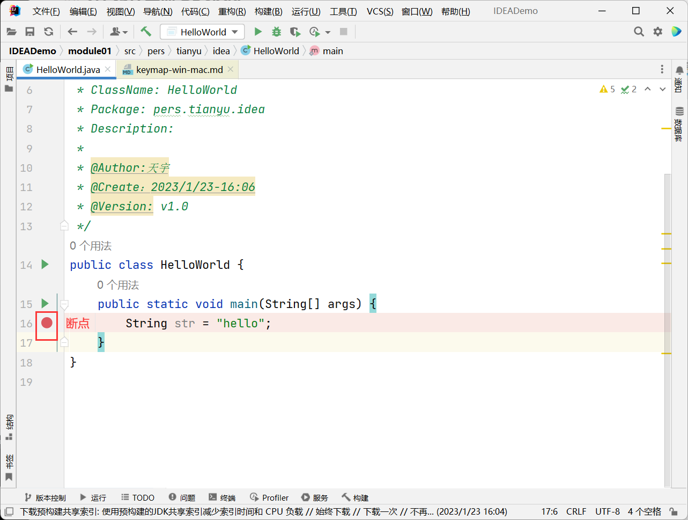This screenshot has height=520, width=688.
Task: Open the 版本控制 tool window
Action: pyautogui.click(x=45, y=497)
